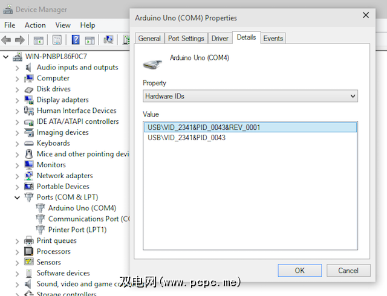Click the Monitors category icon
This screenshot has width=387, height=296.
[29, 165]
